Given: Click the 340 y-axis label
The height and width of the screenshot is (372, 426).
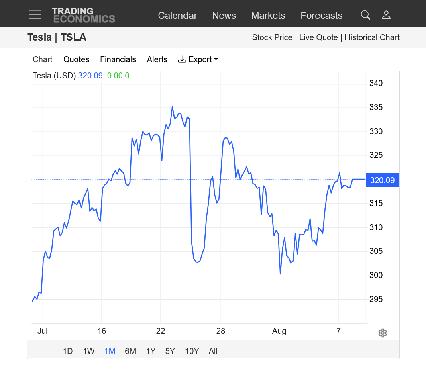Looking at the screenshot, I should (376, 83).
